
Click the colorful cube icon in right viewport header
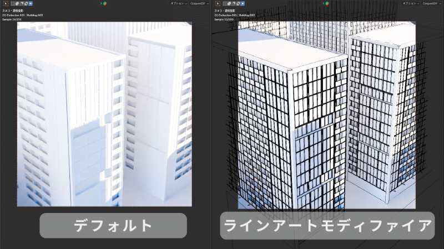[x=327, y=3]
